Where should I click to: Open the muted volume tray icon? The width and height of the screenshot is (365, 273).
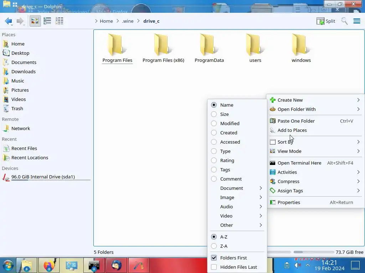point(297,265)
